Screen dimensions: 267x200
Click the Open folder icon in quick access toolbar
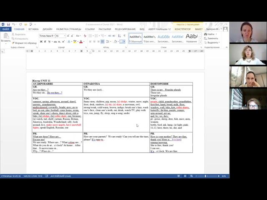point(25,24)
